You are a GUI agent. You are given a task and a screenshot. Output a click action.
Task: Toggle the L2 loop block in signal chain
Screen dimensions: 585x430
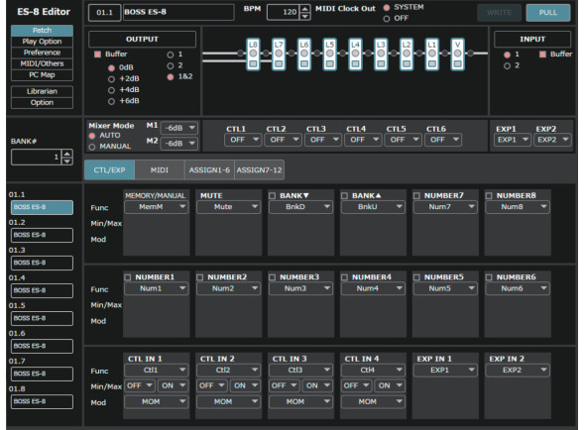click(x=407, y=54)
